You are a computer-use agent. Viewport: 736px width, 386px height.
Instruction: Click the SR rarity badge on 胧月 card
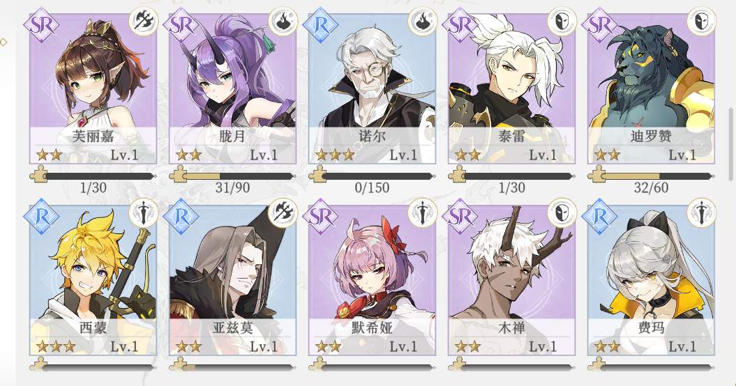(x=181, y=25)
